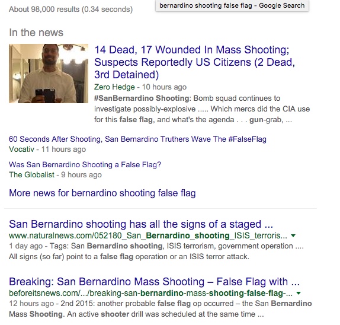
Task: Open Zero Hedge source link
Action: 114,87
